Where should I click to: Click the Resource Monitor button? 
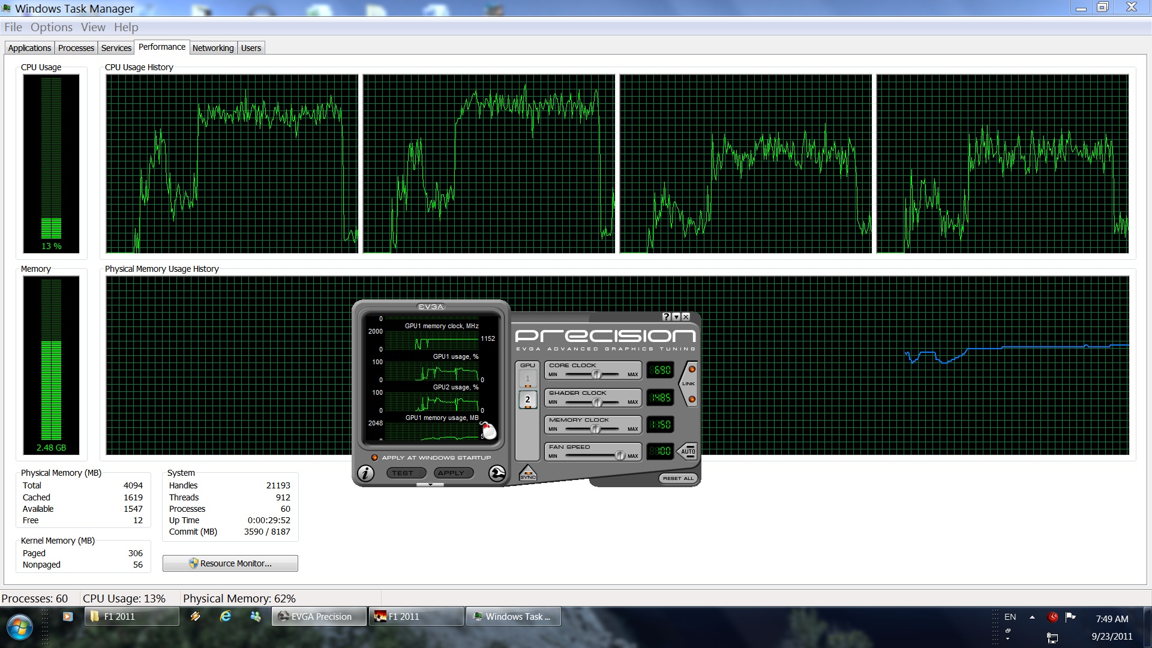230,563
